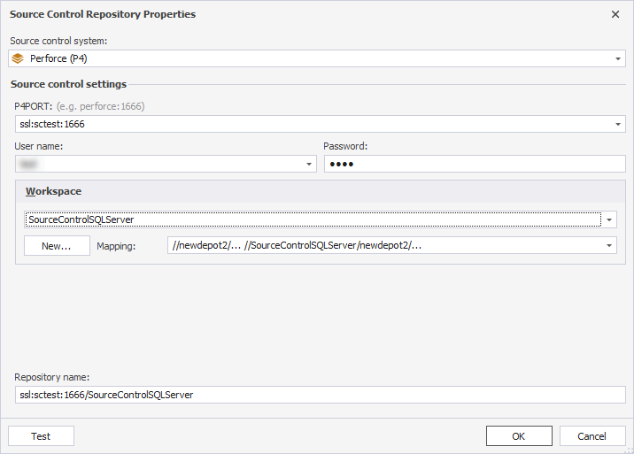The height and width of the screenshot is (454, 634).
Task: Expand the User name dropdown arrow
Action: 309,164
